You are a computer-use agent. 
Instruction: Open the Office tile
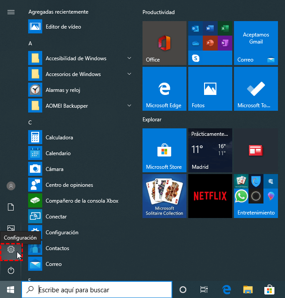[x=164, y=43]
